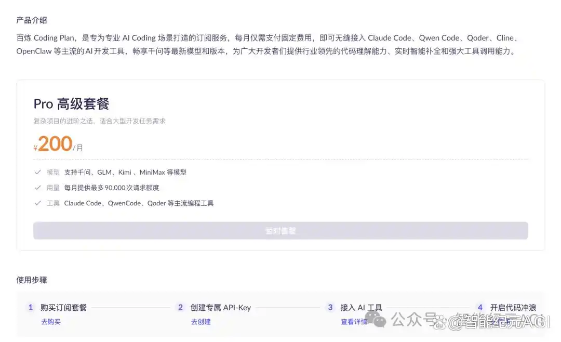The image size is (561, 342).
Task: Click the step 1 purchase badge icon
Action: (x=30, y=307)
